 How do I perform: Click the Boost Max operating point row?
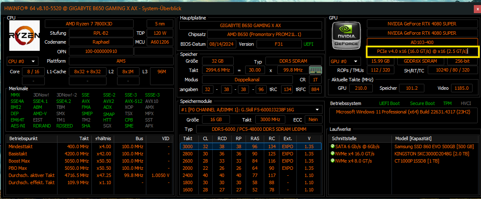89,161
